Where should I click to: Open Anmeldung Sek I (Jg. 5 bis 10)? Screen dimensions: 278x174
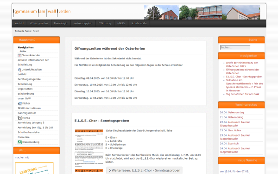(x=35, y=128)
